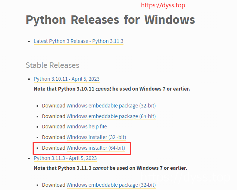Click the highlighted Windows installer (64-bit) link
This screenshot has width=237, height=190.
(x=96, y=148)
